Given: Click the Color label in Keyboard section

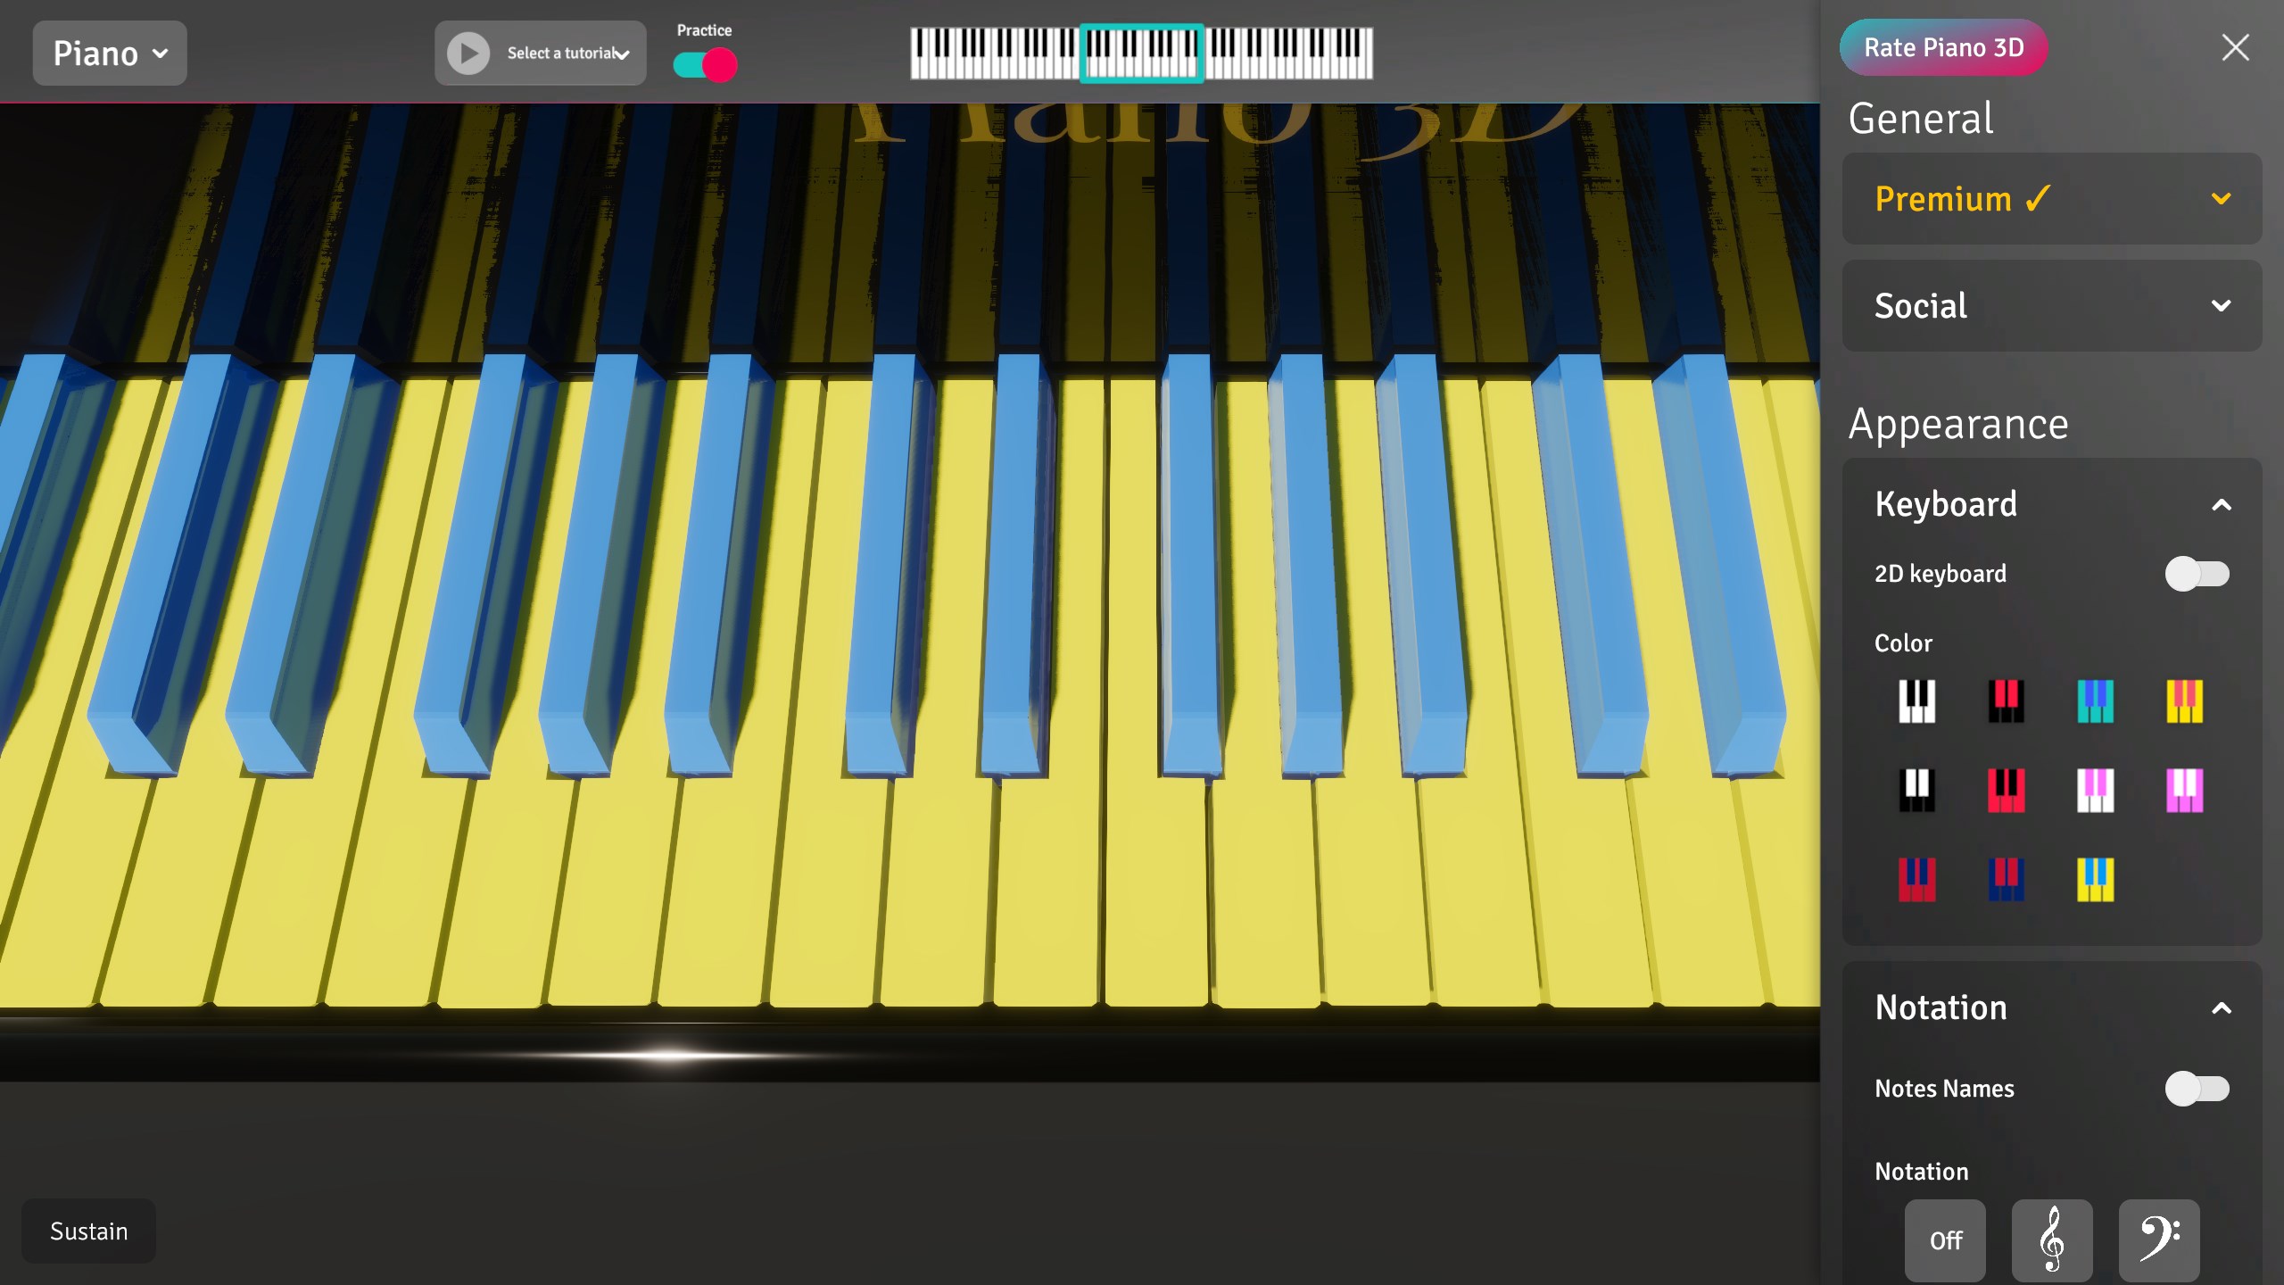Looking at the screenshot, I should [1903, 643].
